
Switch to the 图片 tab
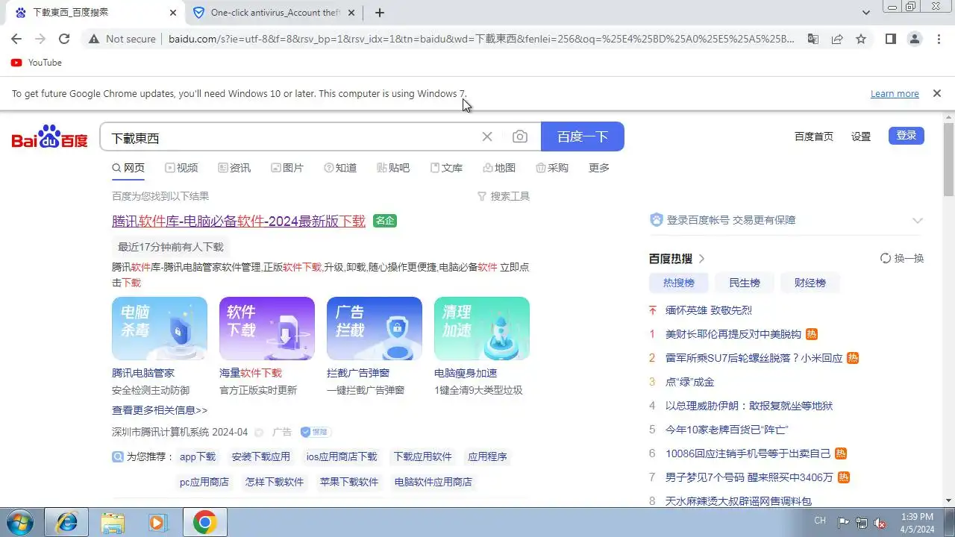pos(287,168)
